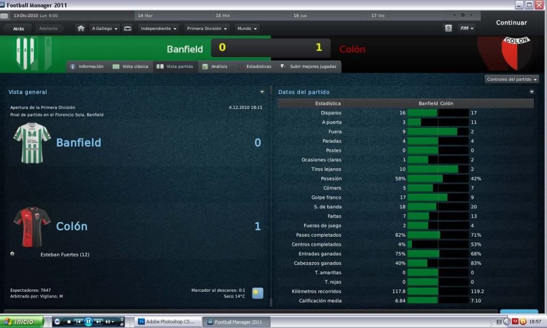Viewport: 547px width, 328px height.
Task: Switch to the Vista clásica tab
Action: click(130, 67)
